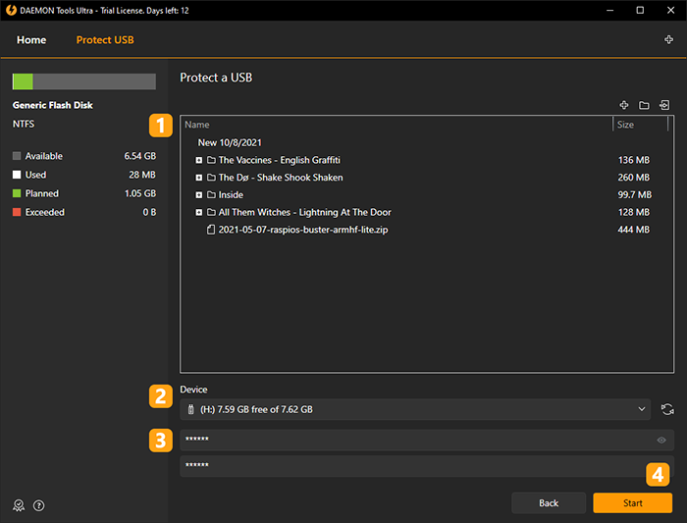The image size is (687, 523).
Task: Click the NTFS file system label
Action: (24, 124)
